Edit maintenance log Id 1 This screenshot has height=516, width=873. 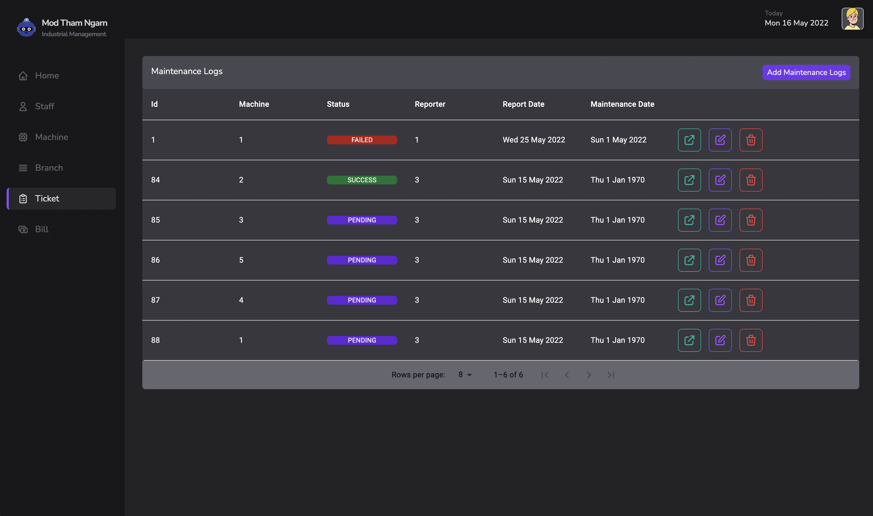pyautogui.click(x=720, y=140)
